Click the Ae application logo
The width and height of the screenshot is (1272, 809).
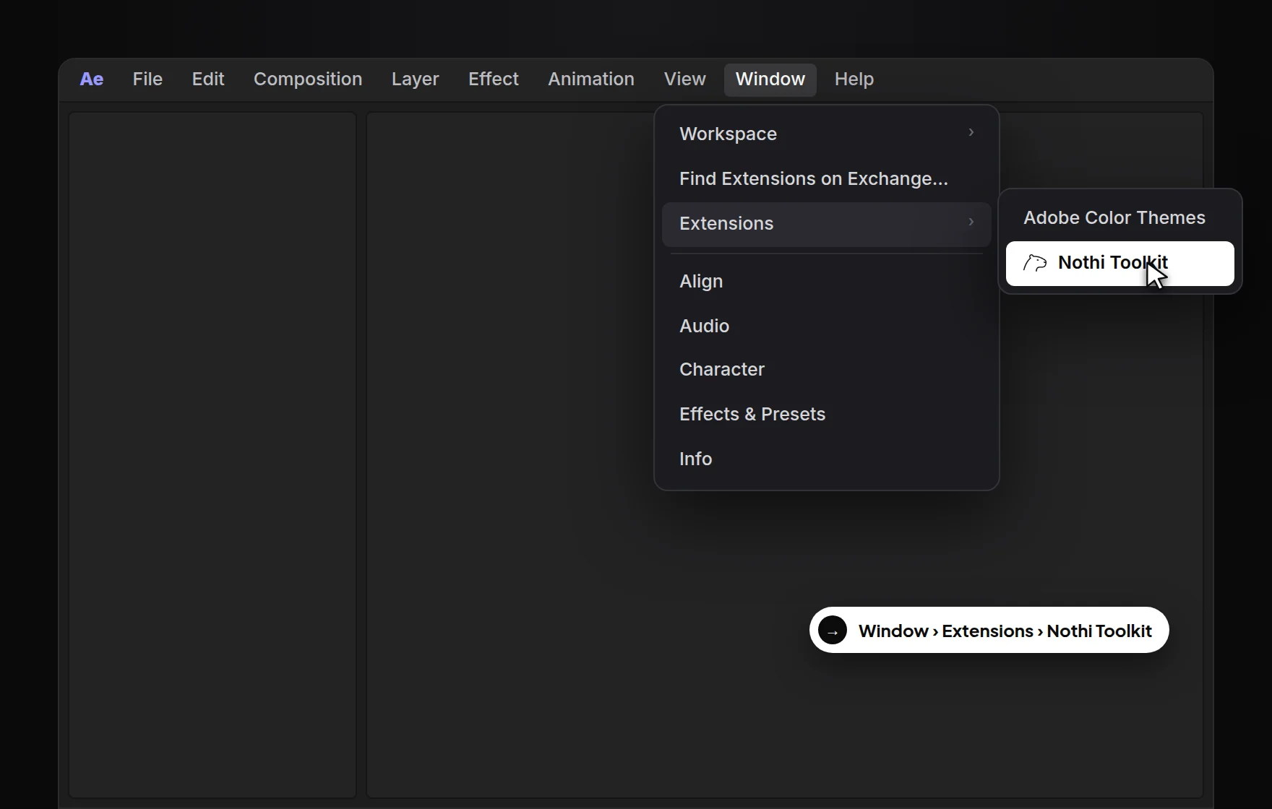click(92, 79)
